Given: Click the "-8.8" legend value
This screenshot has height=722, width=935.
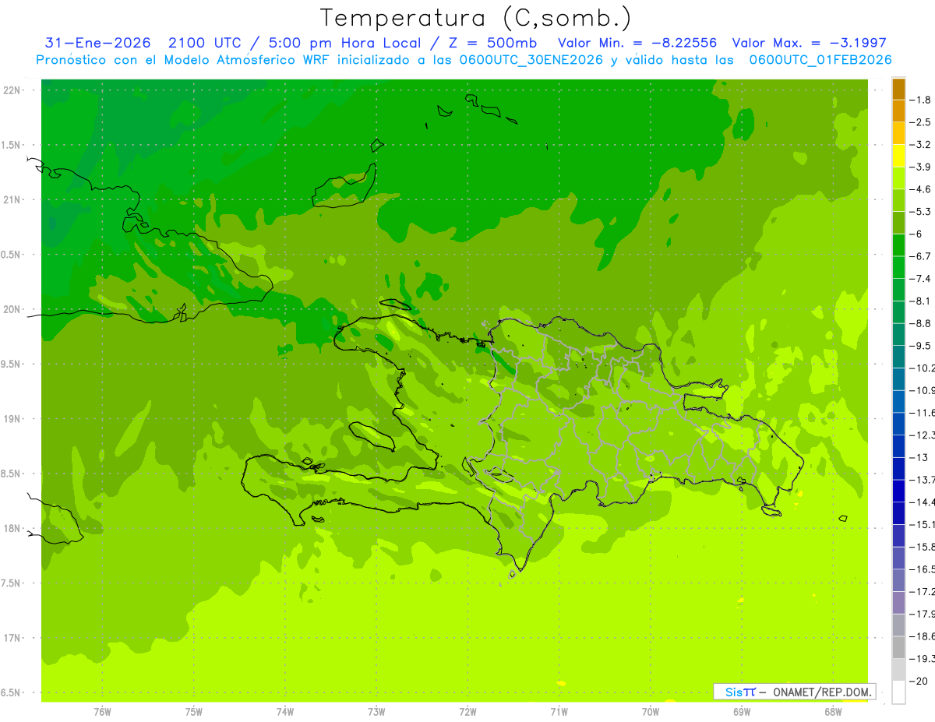Looking at the screenshot, I should [x=920, y=323].
